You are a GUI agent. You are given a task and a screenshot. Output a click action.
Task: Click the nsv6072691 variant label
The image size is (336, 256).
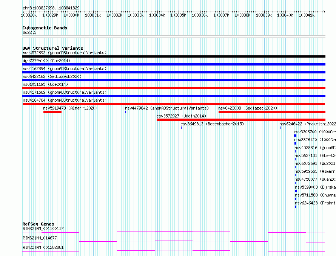(x=315, y=163)
